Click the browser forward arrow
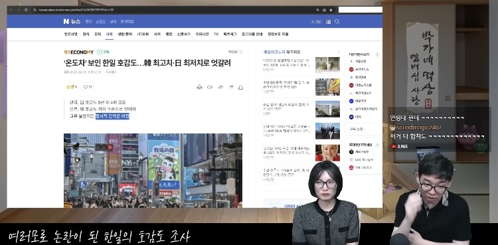 click(19, 10)
